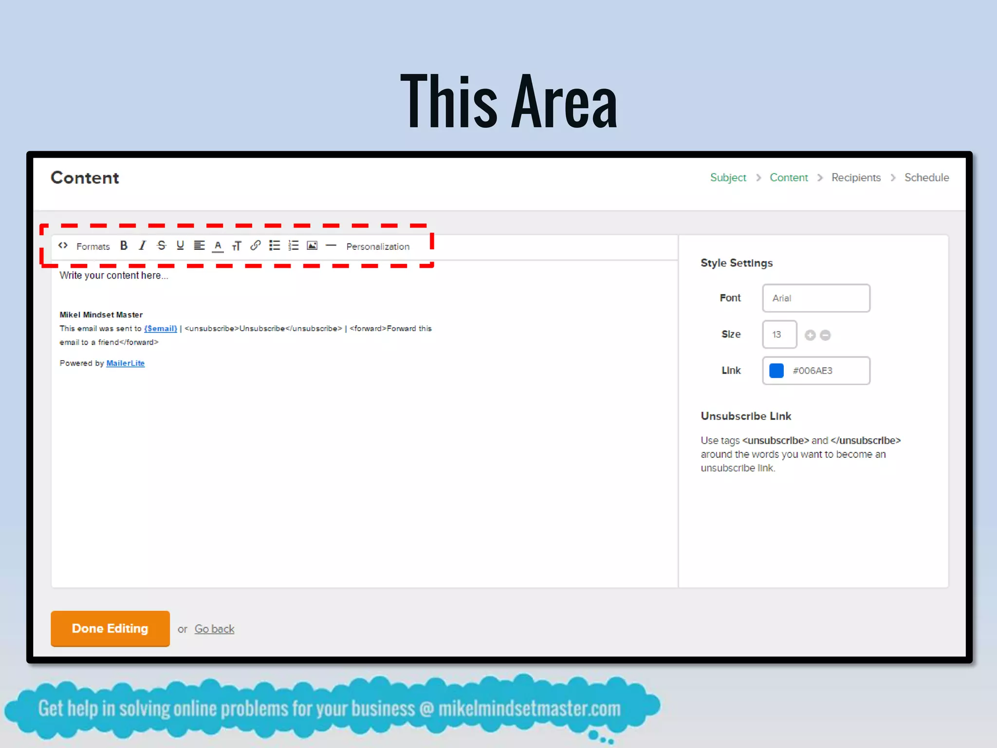Click the Done Editing button

(110, 628)
